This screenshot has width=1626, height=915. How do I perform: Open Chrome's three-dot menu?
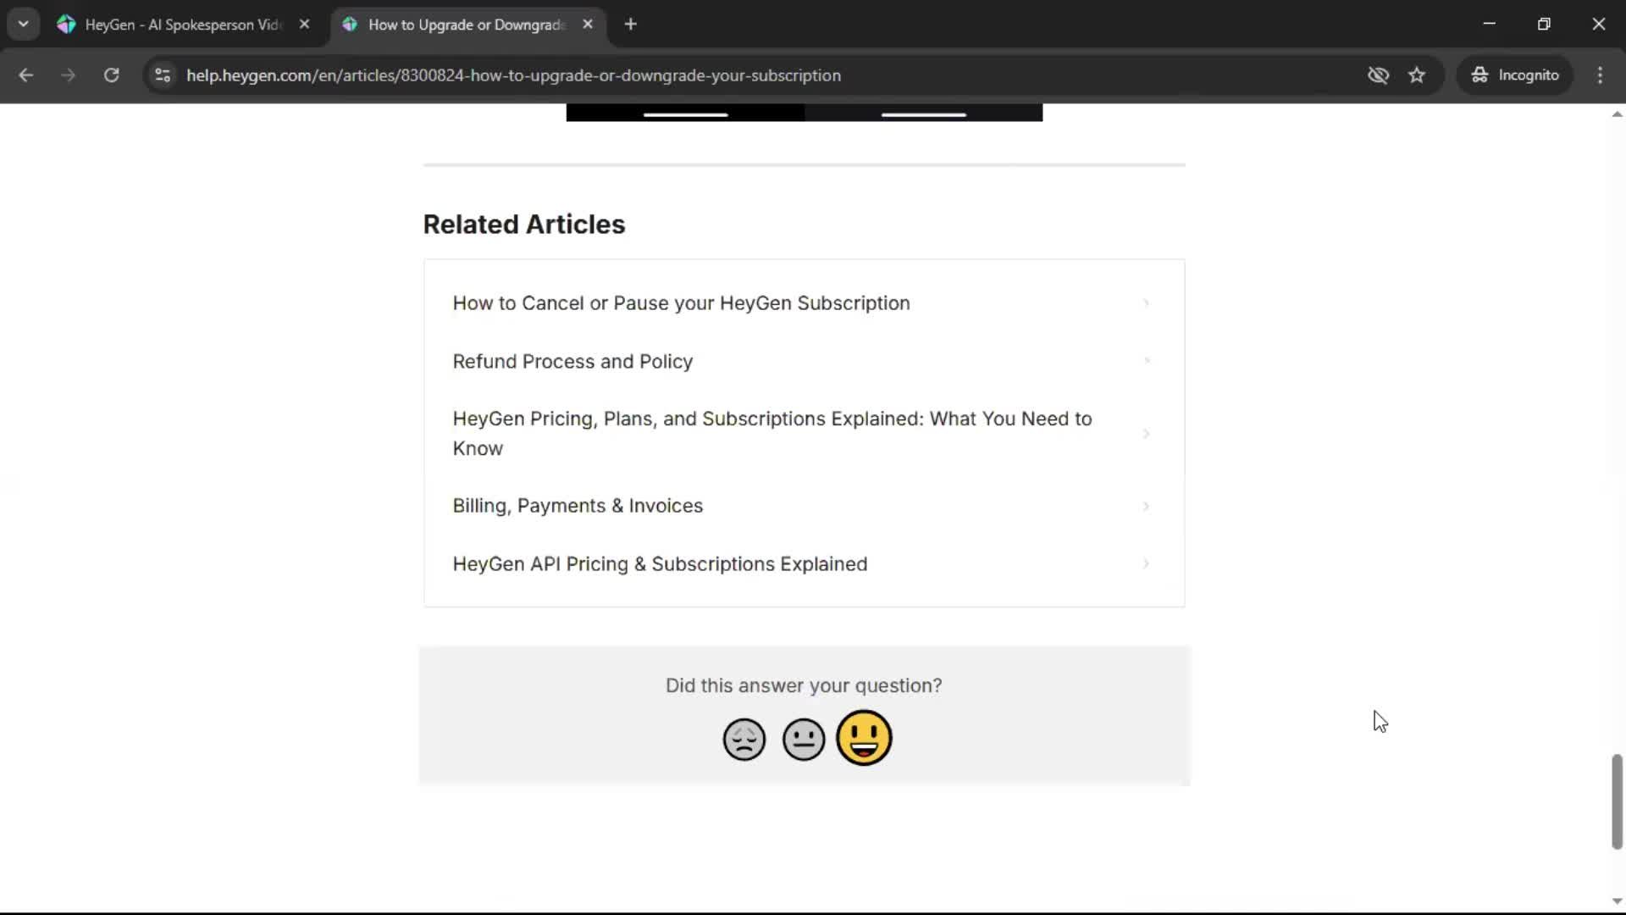[1600, 75]
